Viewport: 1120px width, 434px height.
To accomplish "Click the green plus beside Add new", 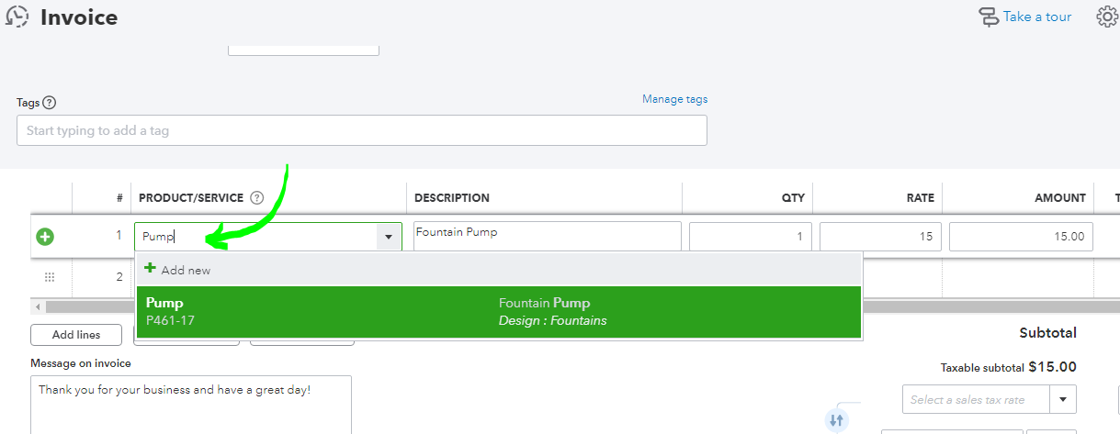I will [151, 269].
